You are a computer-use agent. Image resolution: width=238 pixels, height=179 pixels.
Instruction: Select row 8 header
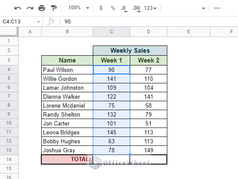(x=9, y=105)
